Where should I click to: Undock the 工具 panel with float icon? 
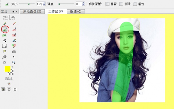(x=13, y=12)
